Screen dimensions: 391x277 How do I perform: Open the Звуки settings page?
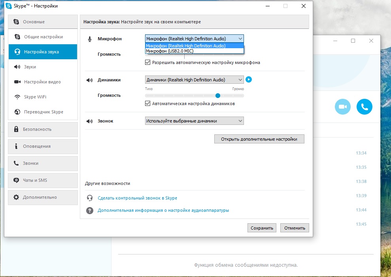click(x=43, y=67)
